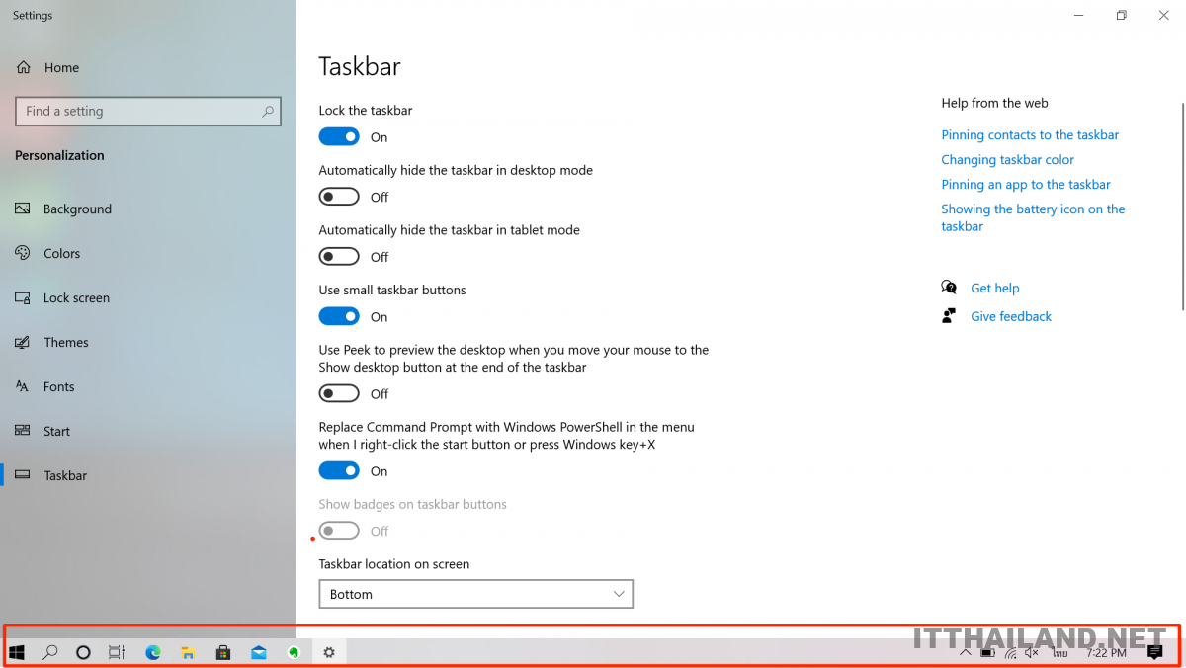Open Taskbar location dropdown
Viewport: 1186px width, 668px height.
pos(475,594)
